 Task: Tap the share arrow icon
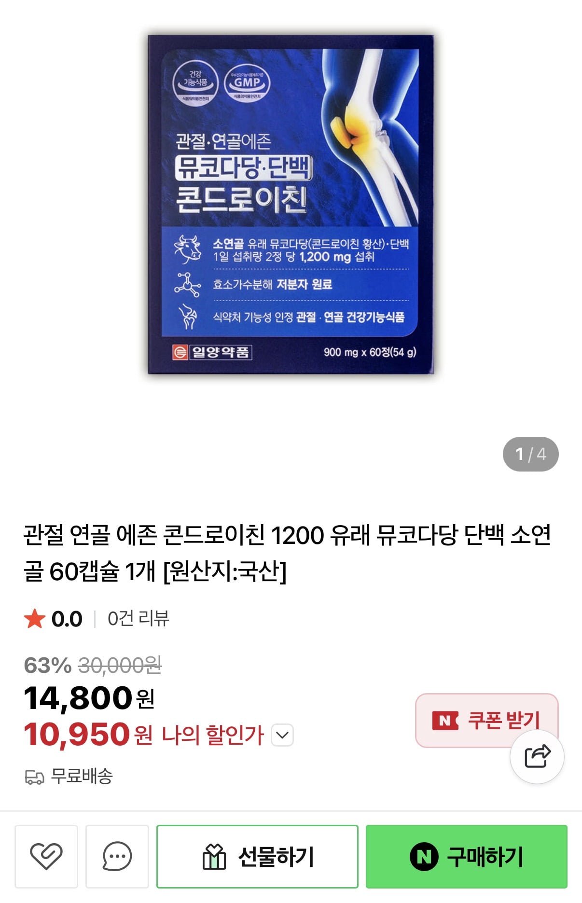tap(537, 756)
